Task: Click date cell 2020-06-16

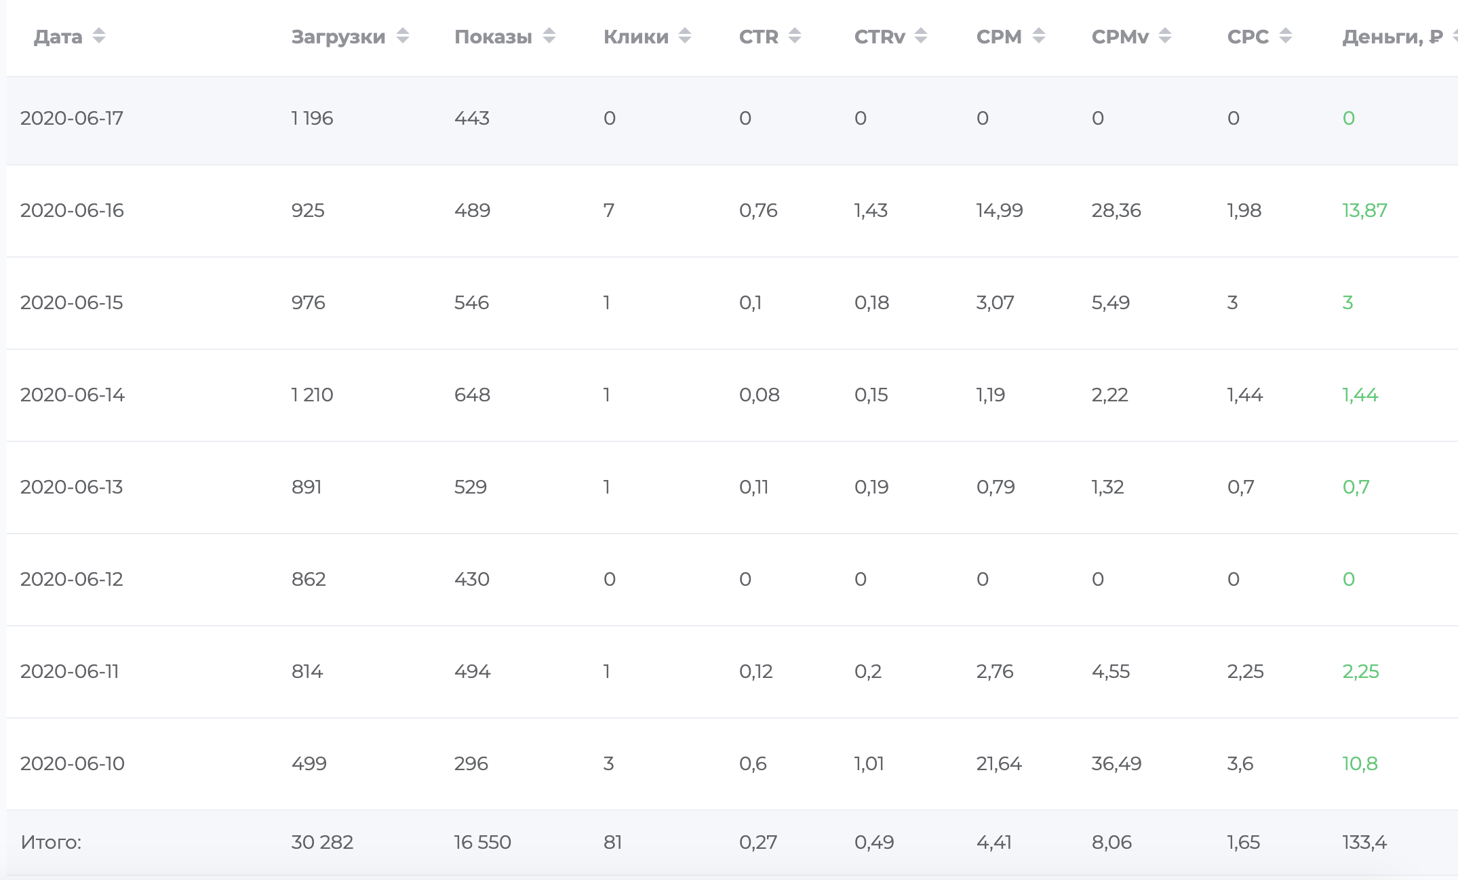Action: (72, 210)
